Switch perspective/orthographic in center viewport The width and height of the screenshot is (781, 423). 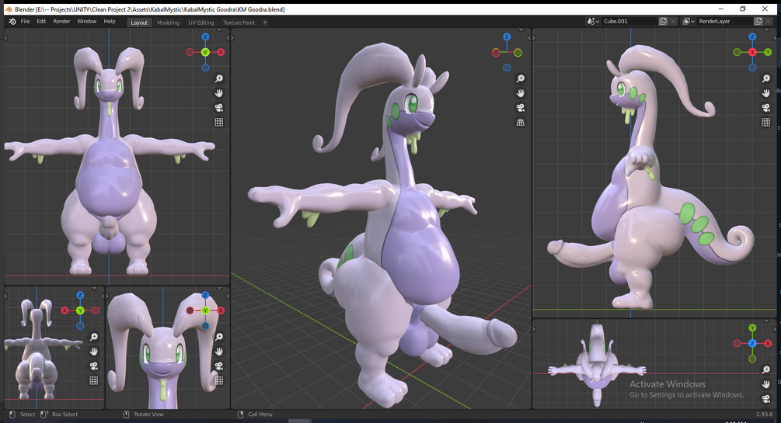click(521, 122)
